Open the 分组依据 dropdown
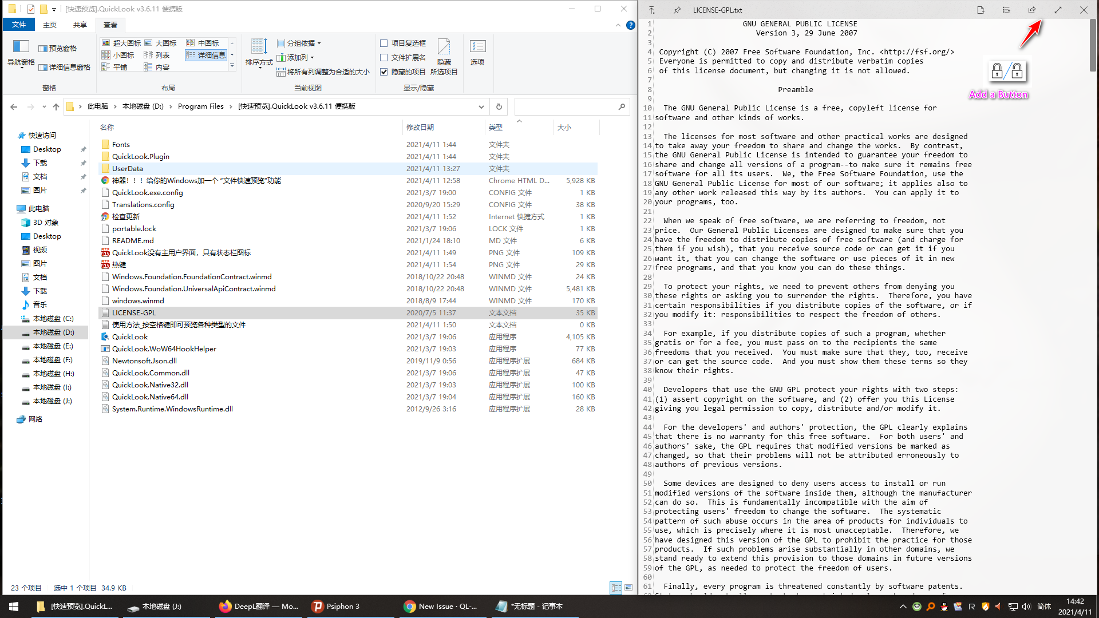This screenshot has width=1099, height=618. [299, 43]
